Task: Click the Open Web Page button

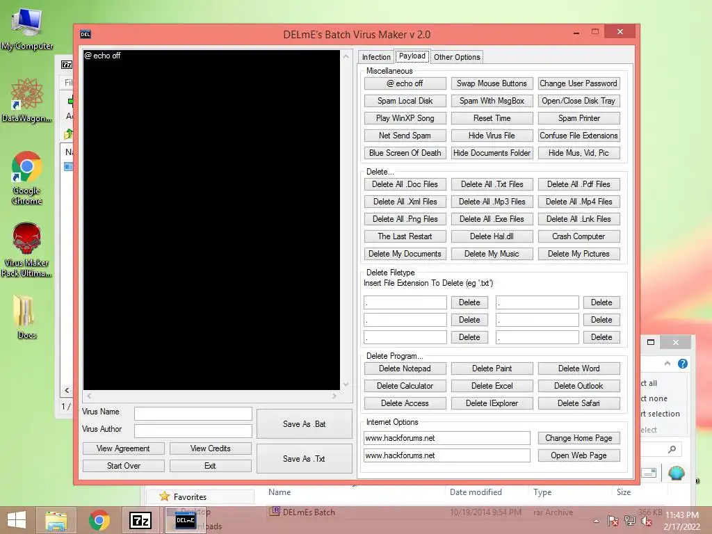Action: [x=578, y=455]
